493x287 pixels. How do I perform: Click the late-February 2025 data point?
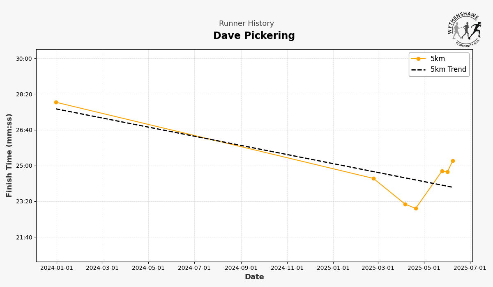point(373,178)
